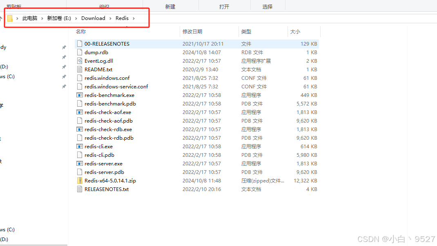Select the dump.rdb file name

click(96, 52)
